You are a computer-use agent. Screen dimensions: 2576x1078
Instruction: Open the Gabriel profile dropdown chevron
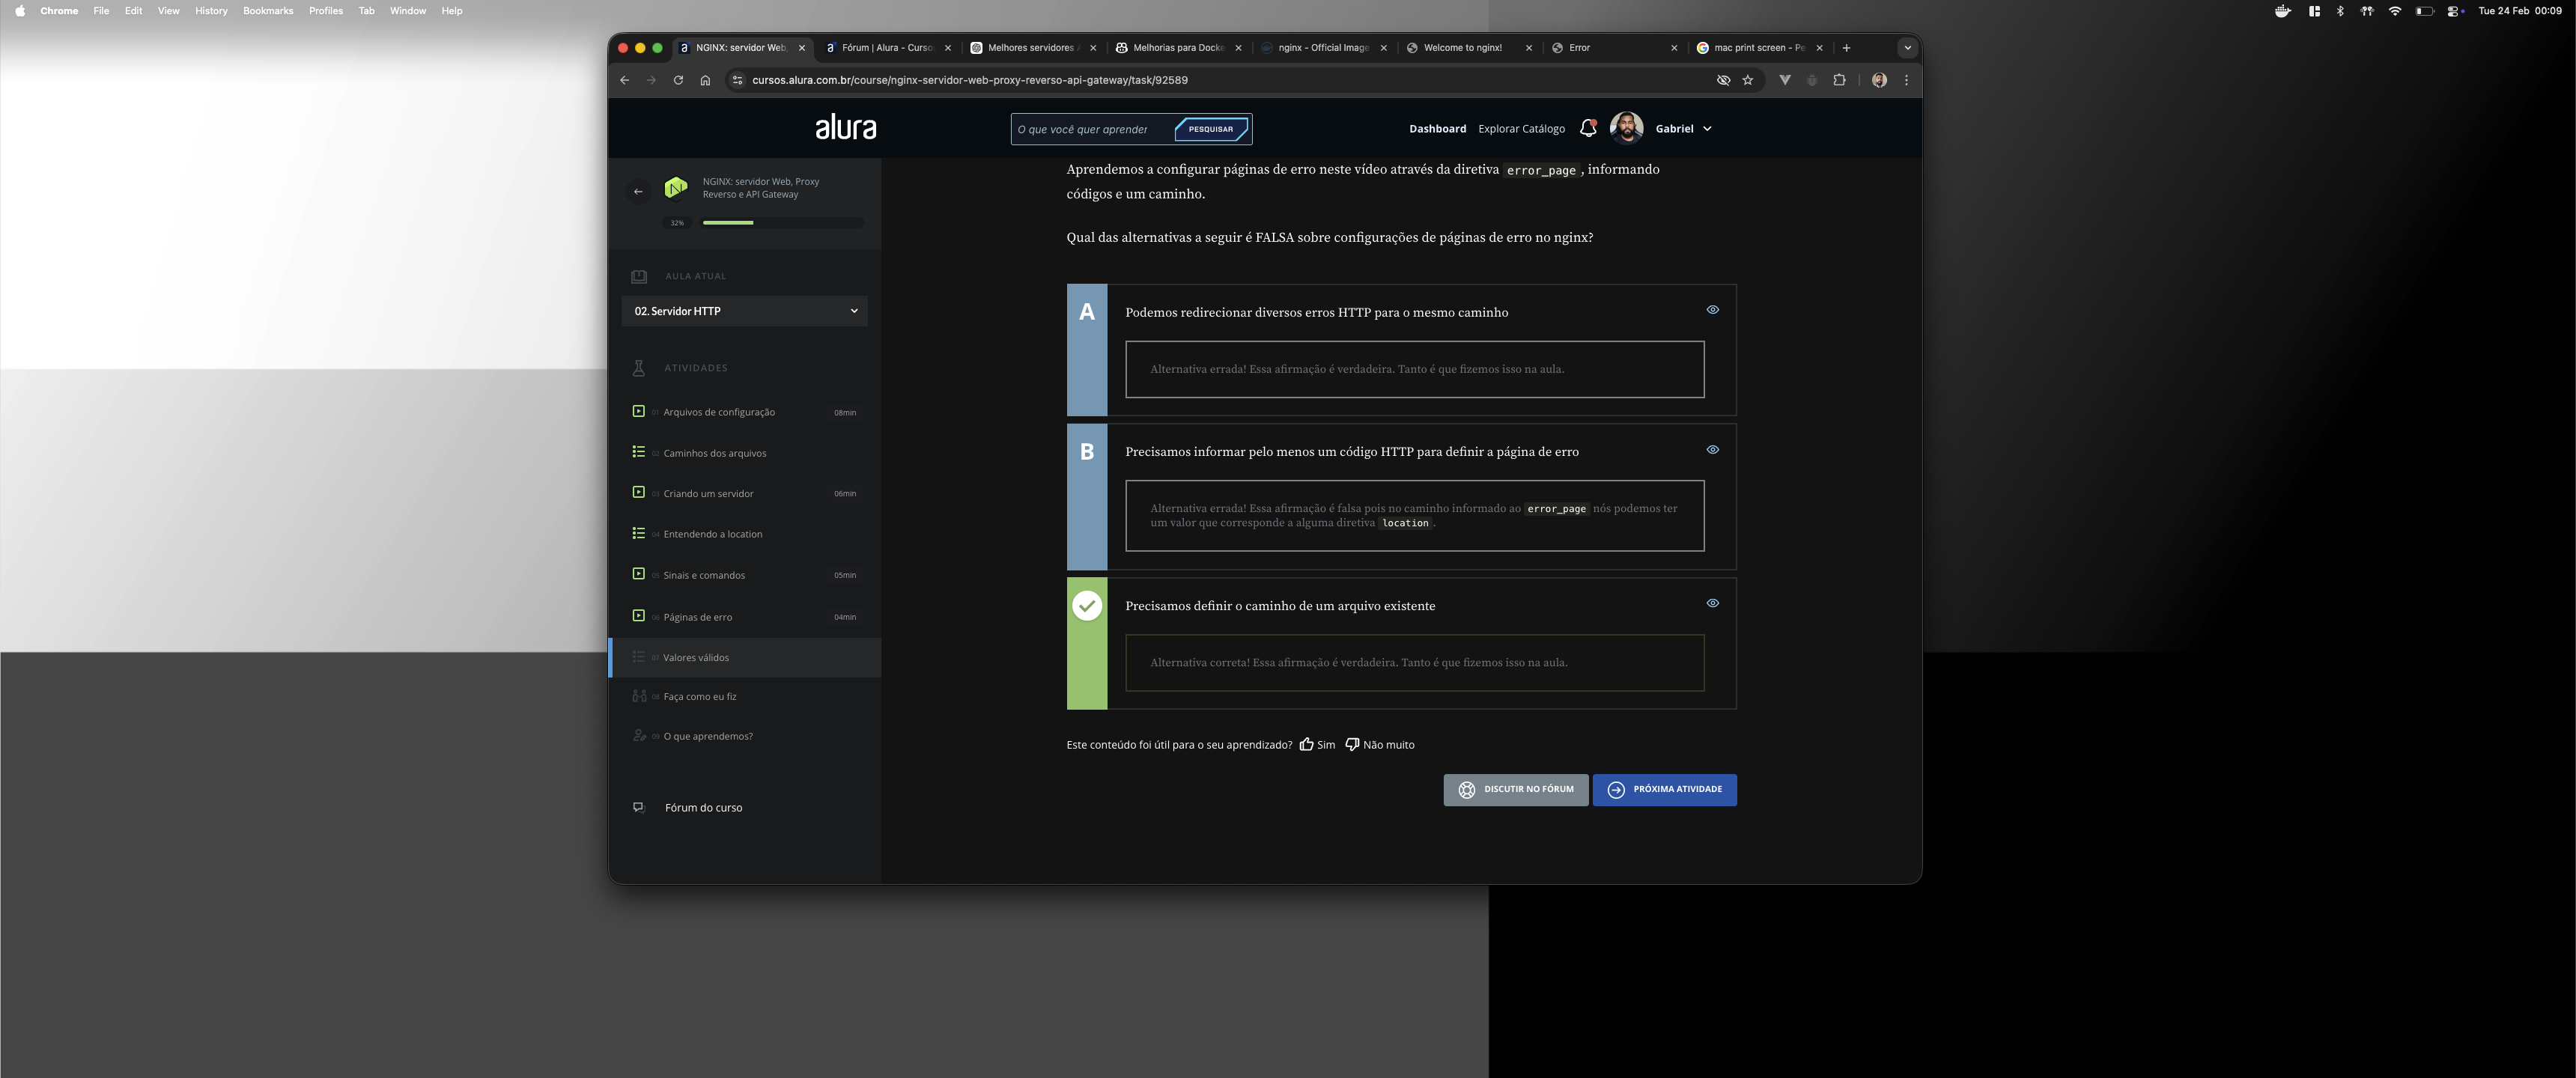point(1707,129)
